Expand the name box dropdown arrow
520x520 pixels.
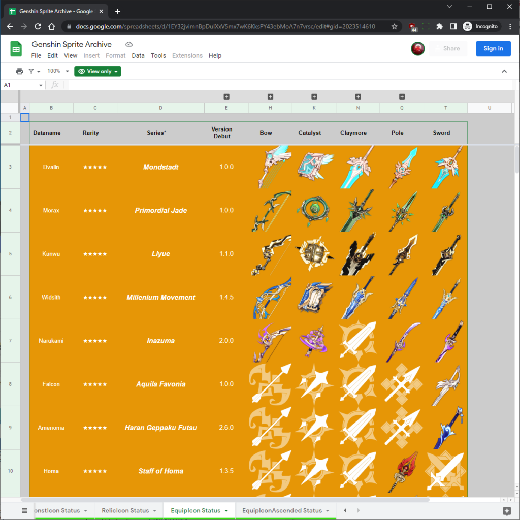[41, 85]
